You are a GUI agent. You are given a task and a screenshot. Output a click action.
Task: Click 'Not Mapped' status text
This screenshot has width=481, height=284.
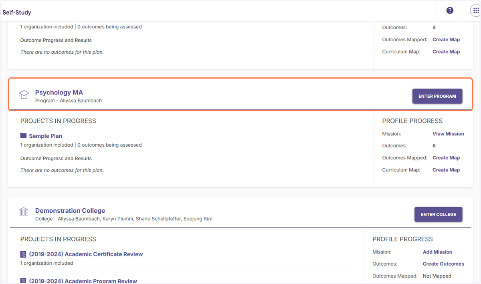(x=437, y=276)
